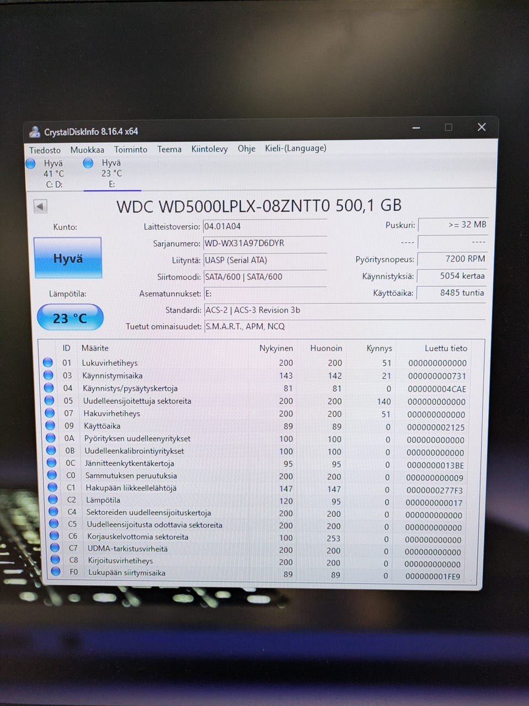This screenshot has width=529, height=706.
Task: Open the Kieli-(Language) menu
Action: pyautogui.click(x=295, y=148)
